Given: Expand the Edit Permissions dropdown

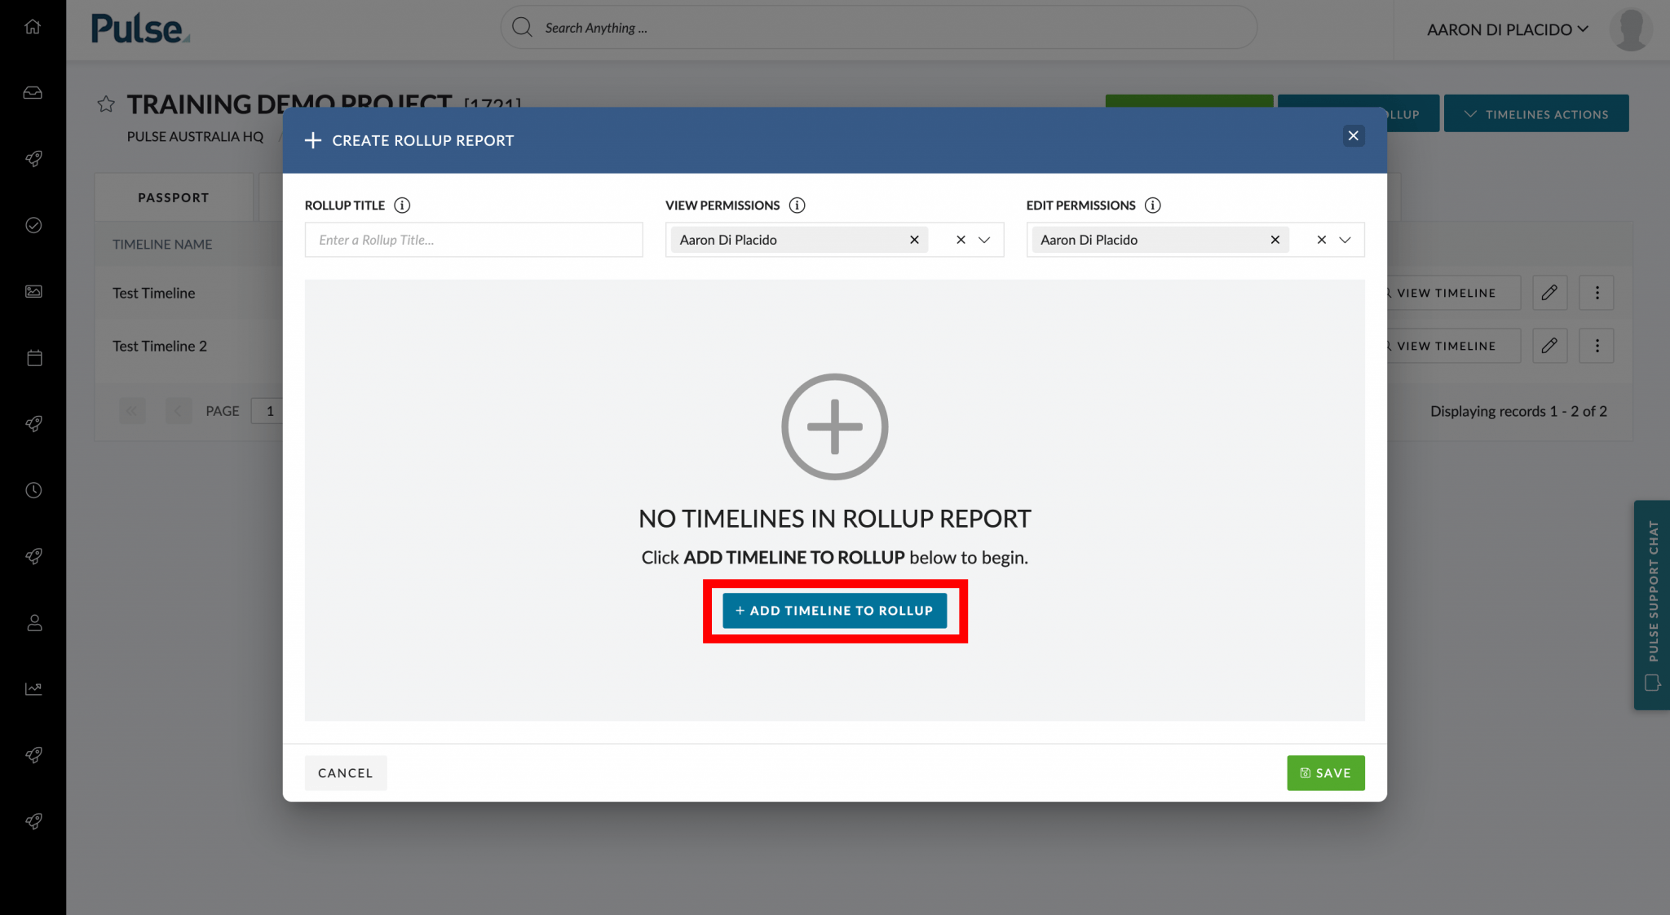Looking at the screenshot, I should (1345, 240).
